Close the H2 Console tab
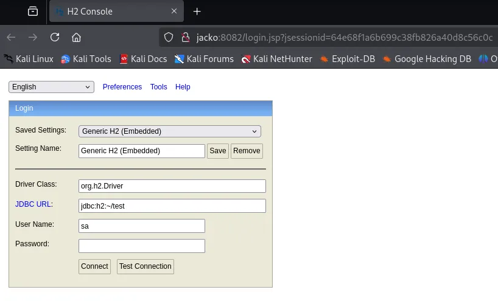This screenshot has height=301, width=498. coord(174,11)
